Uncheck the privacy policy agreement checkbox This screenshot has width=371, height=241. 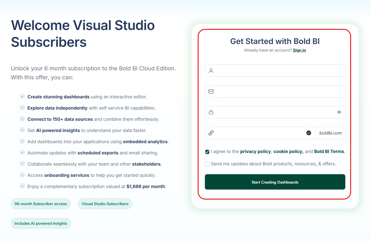pyautogui.click(x=207, y=152)
